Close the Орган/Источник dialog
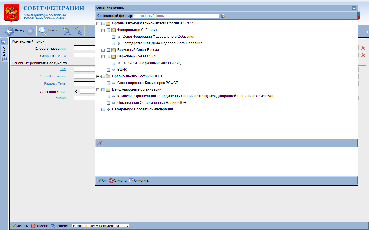 pos(354,8)
